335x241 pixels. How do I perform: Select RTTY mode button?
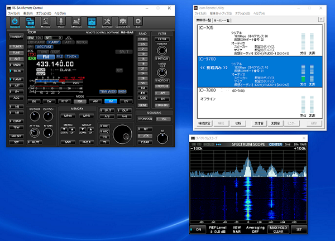65,101
